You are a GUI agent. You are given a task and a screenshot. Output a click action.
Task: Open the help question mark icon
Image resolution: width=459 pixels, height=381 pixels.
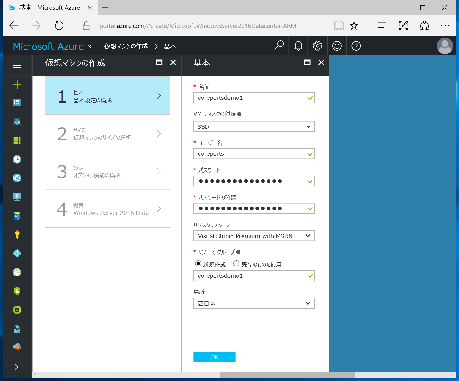[356, 46]
